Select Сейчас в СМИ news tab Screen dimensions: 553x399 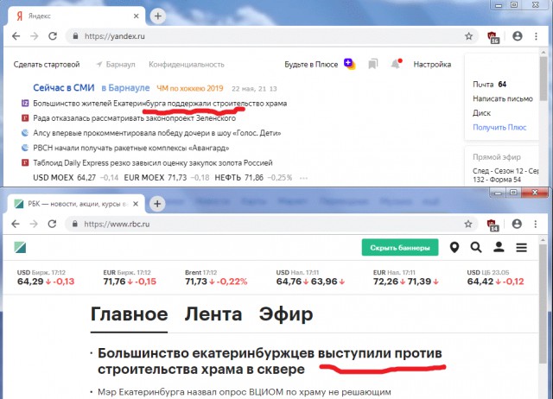coord(63,88)
